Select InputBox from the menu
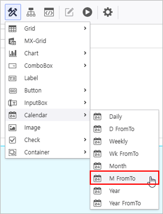Image resolution: width=163 pixels, height=214 pixels. point(47,103)
